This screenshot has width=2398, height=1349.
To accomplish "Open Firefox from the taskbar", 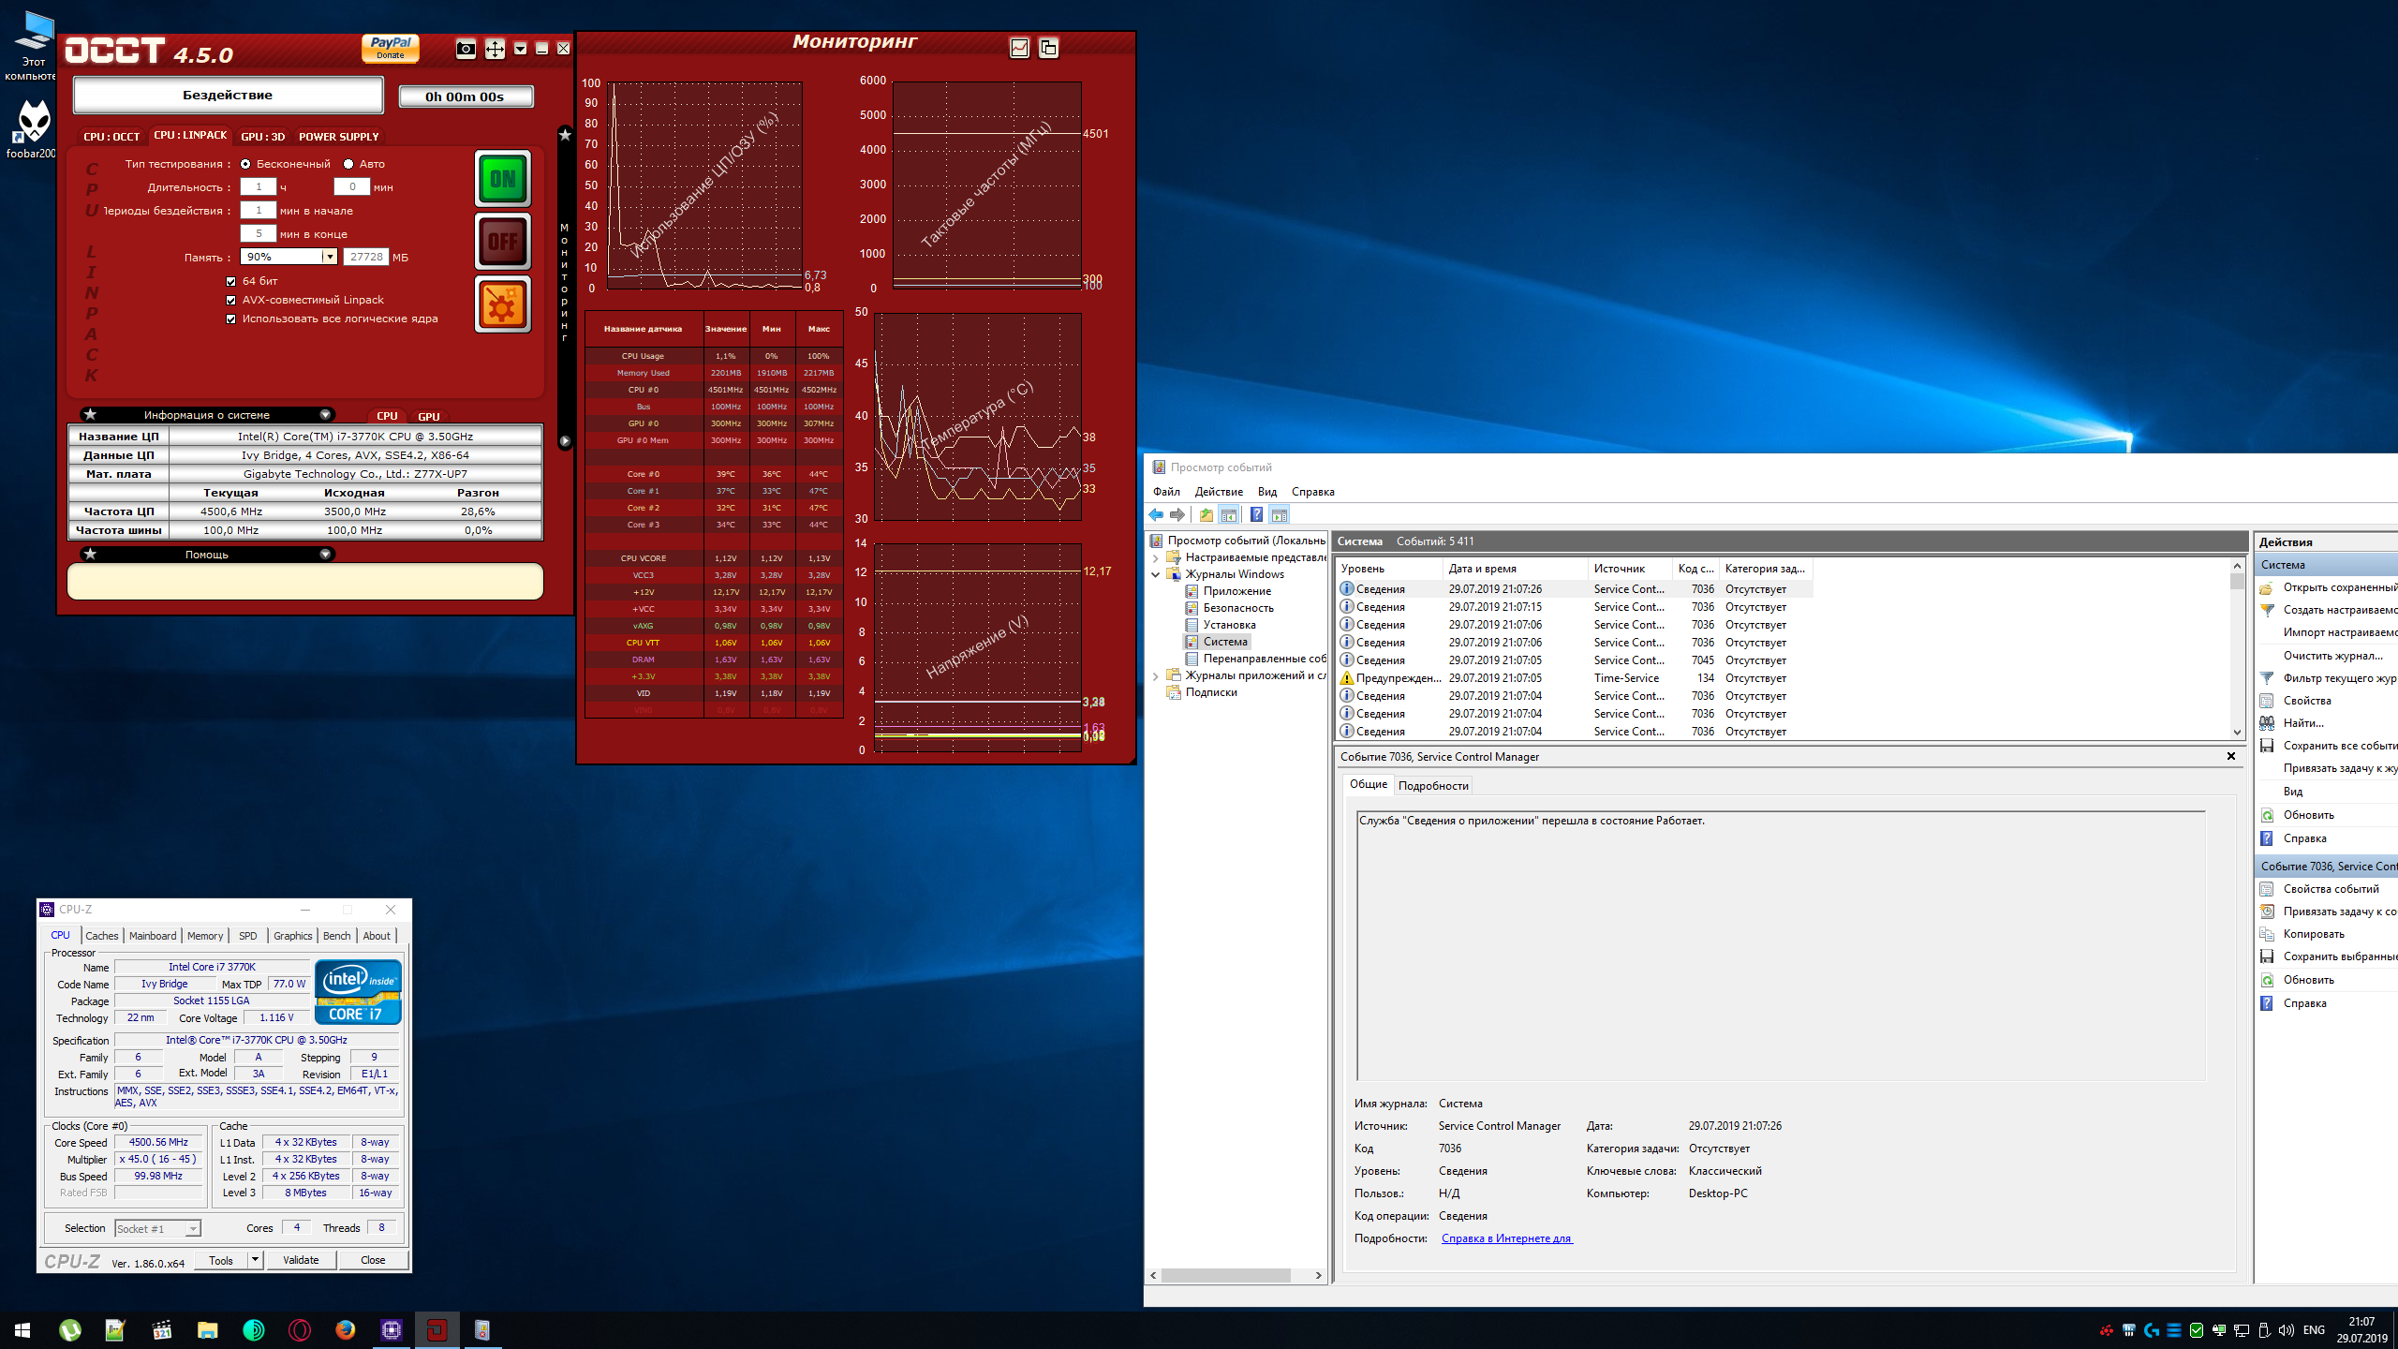I will click(346, 1329).
